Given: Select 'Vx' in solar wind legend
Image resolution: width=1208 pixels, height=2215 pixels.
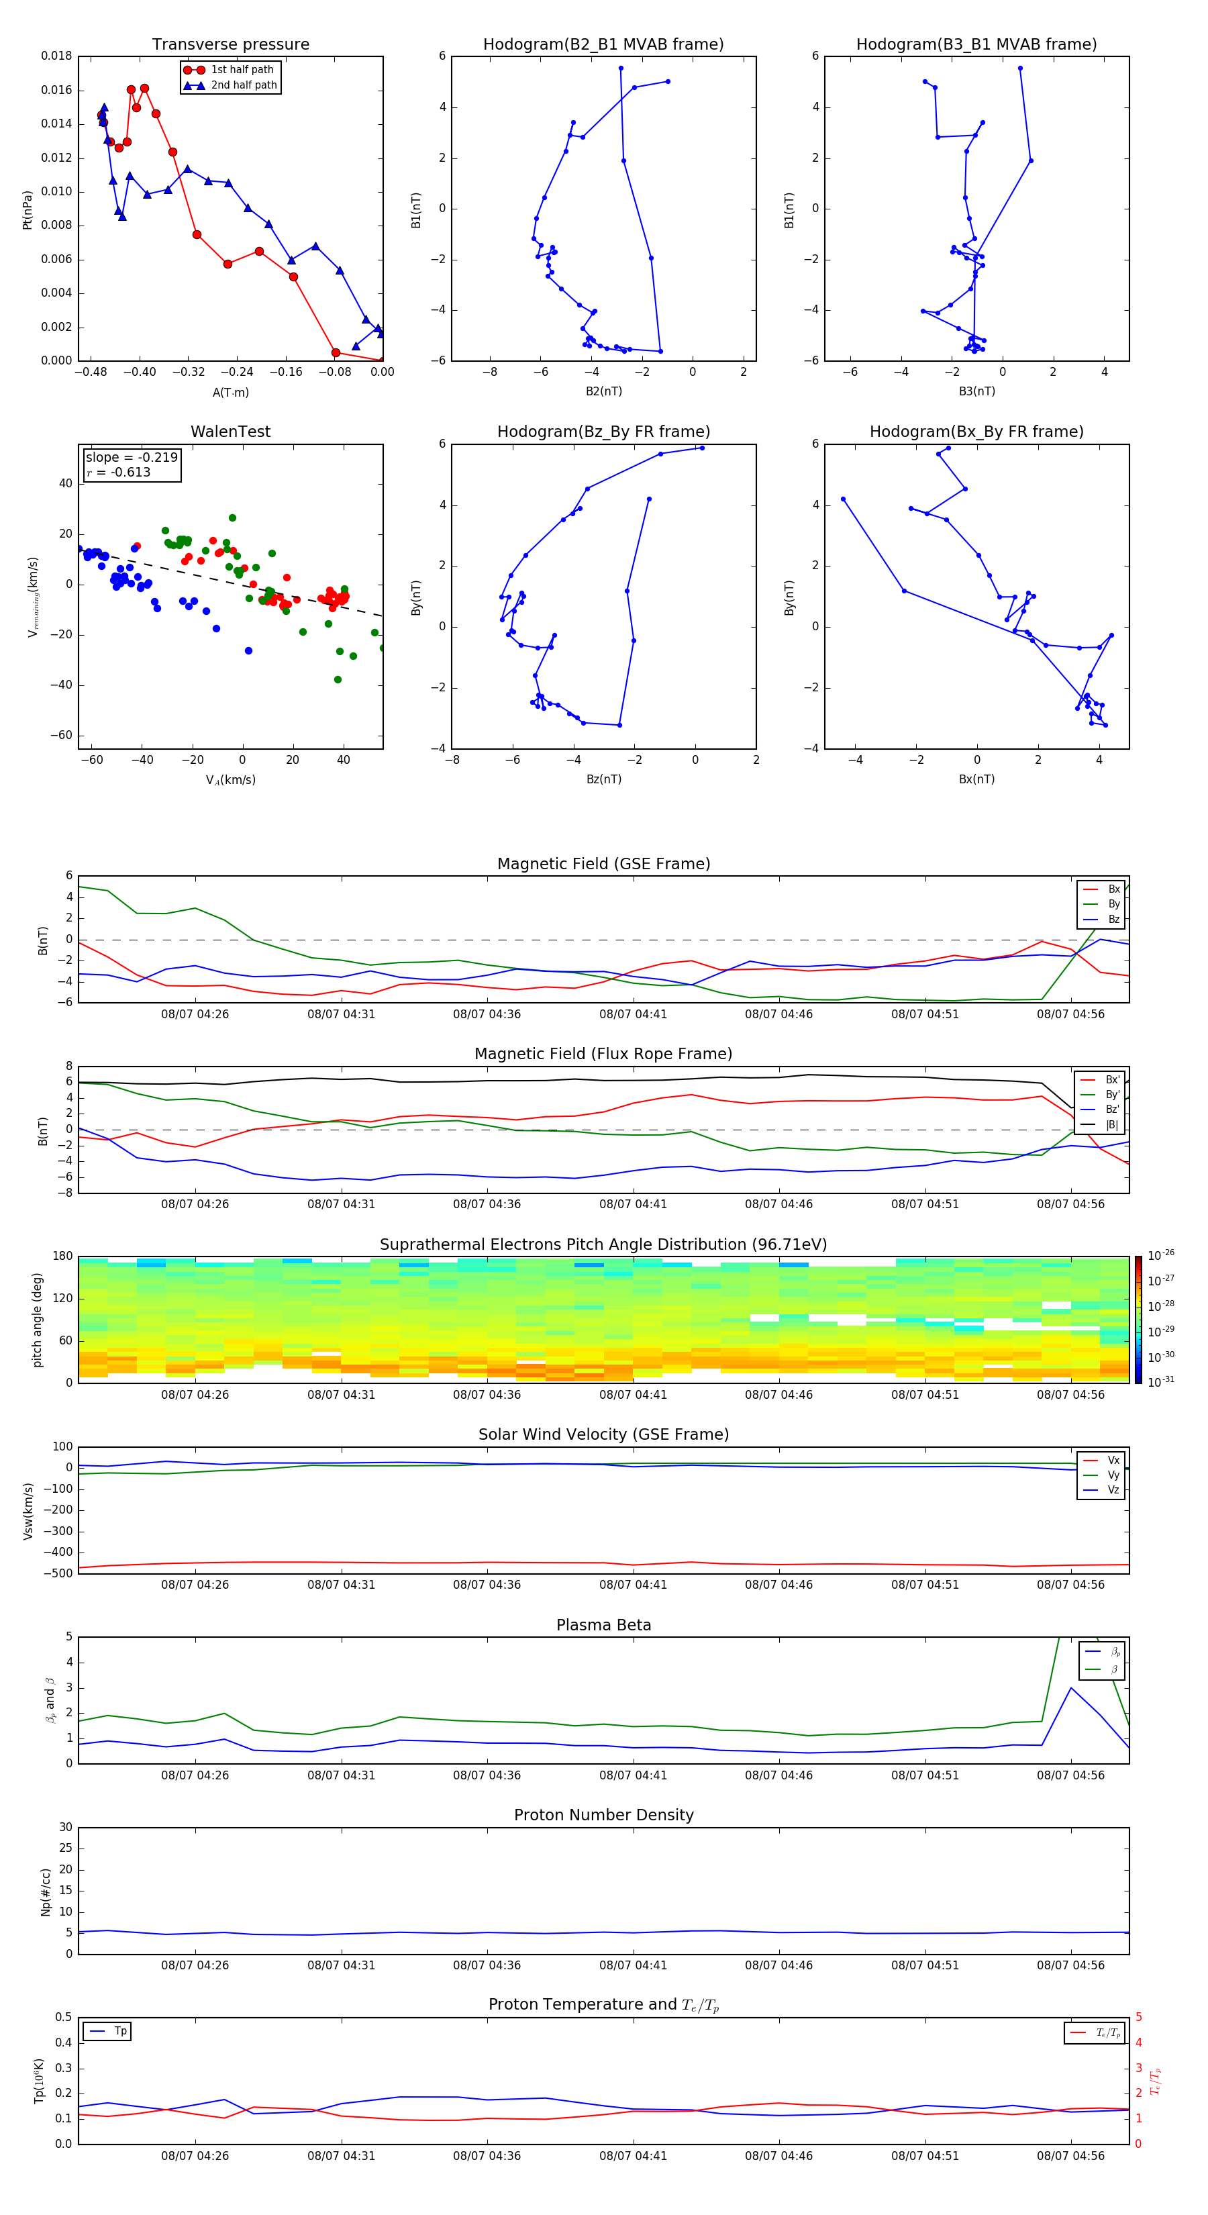Looking at the screenshot, I should coord(1102,1460).
